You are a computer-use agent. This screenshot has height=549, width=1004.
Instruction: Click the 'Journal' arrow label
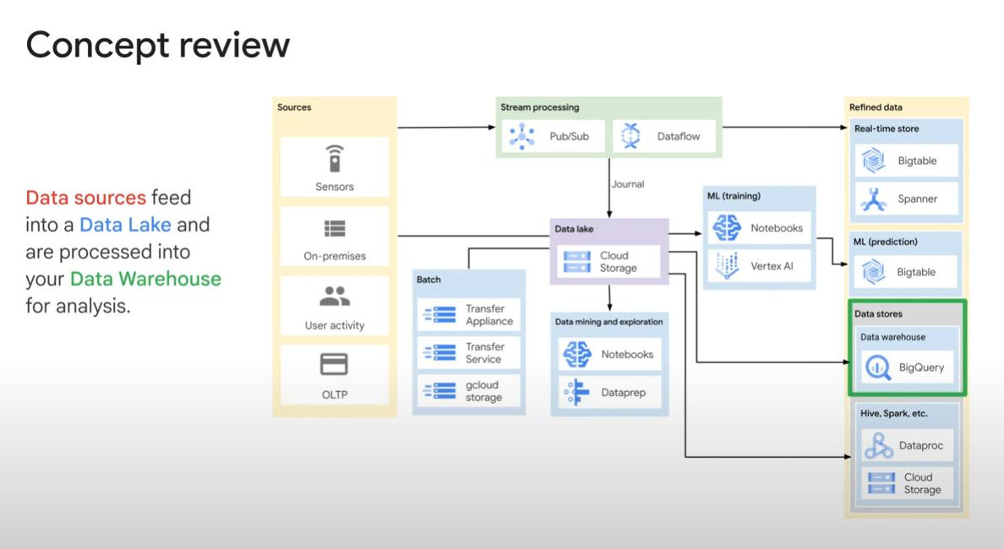[x=627, y=184]
